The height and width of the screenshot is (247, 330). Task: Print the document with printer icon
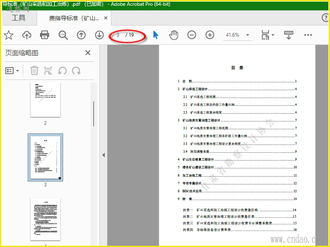coord(45,35)
